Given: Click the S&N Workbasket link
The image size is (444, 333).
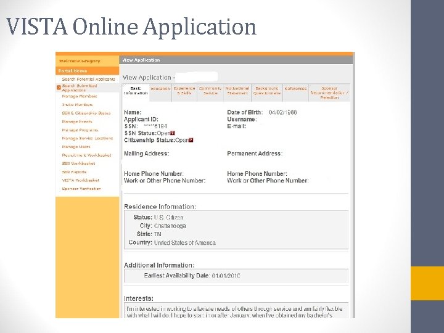Looking at the screenshot, I should point(79,163).
